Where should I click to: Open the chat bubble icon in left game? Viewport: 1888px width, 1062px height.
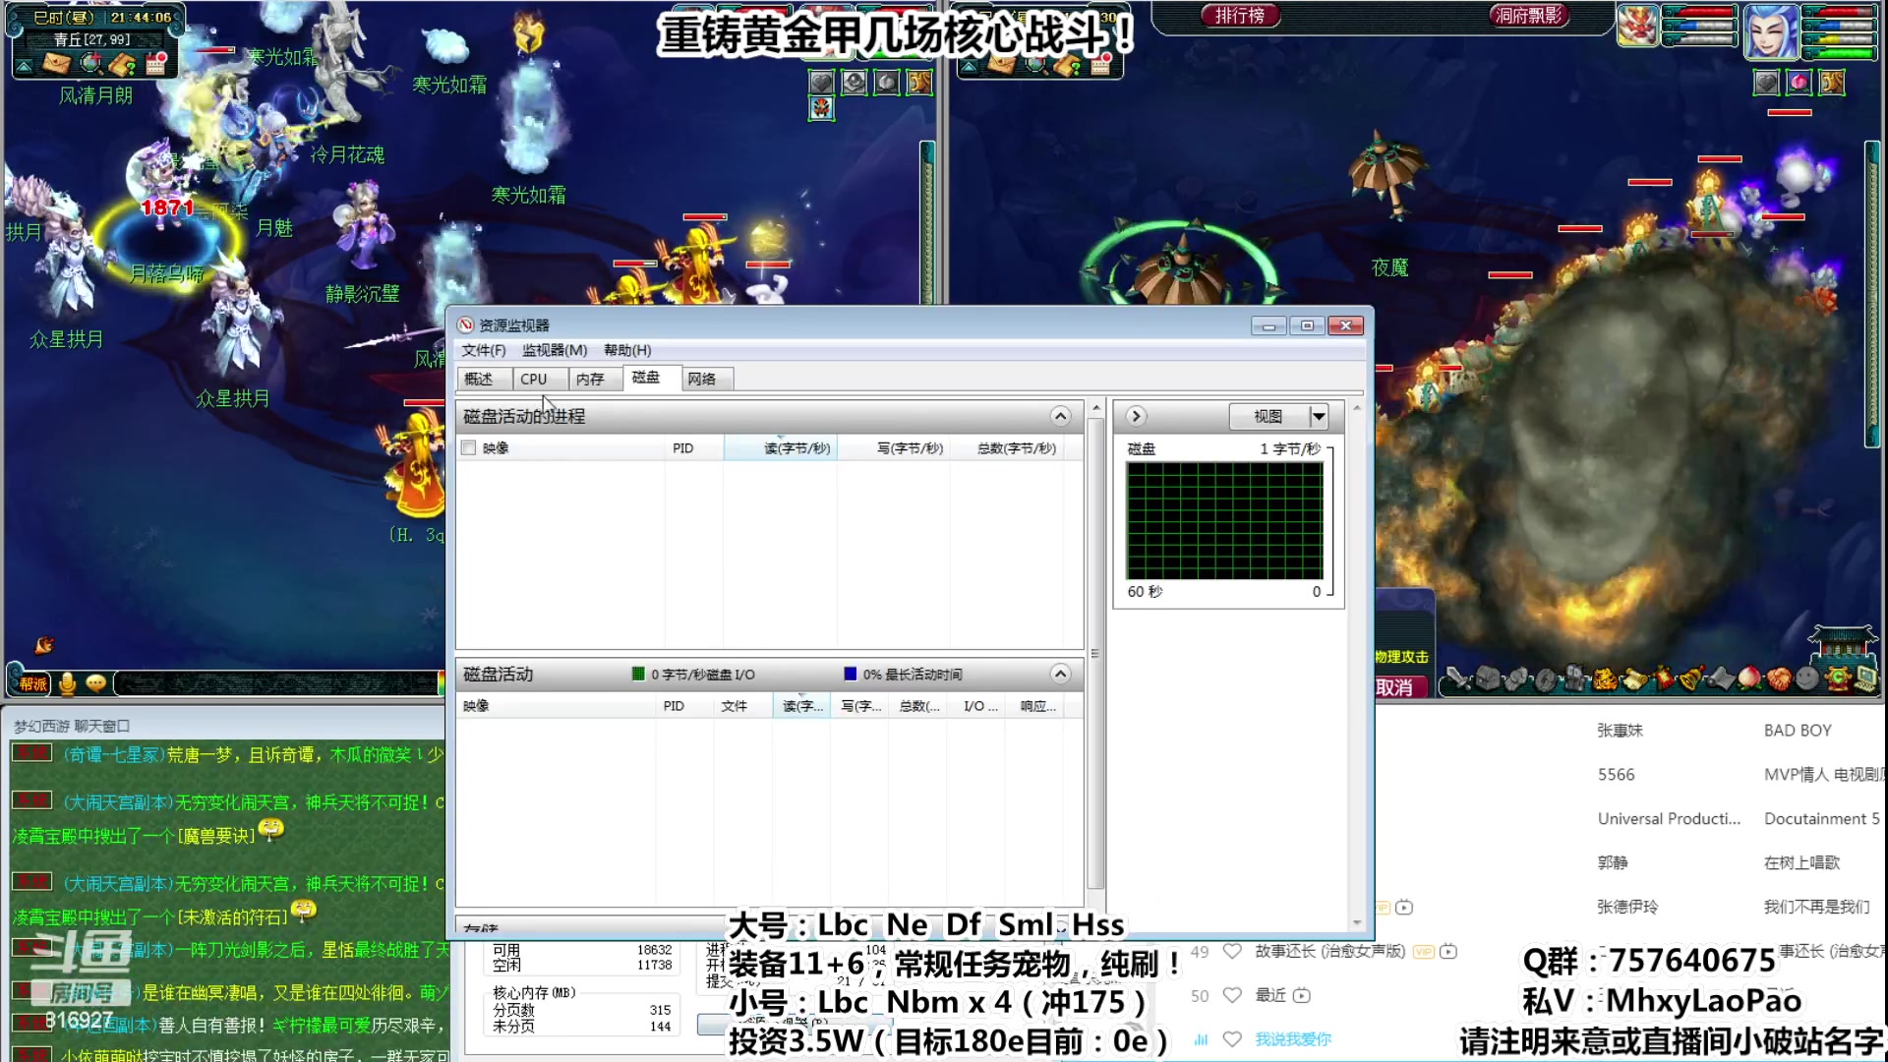point(96,682)
